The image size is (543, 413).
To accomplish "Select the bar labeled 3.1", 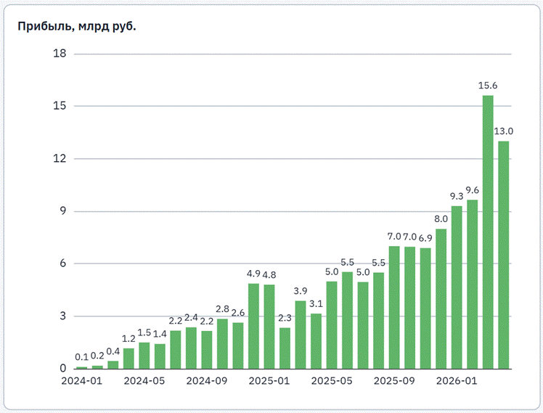I will pos(317,341).
